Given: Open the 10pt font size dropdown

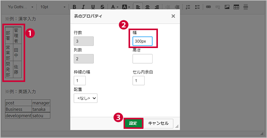Looking at the screenshot, I should click(x=53, y=7).
